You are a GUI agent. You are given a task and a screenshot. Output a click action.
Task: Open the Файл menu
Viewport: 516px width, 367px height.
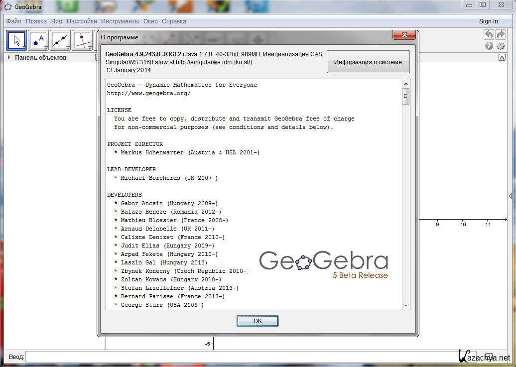click(x=14, y=21)
